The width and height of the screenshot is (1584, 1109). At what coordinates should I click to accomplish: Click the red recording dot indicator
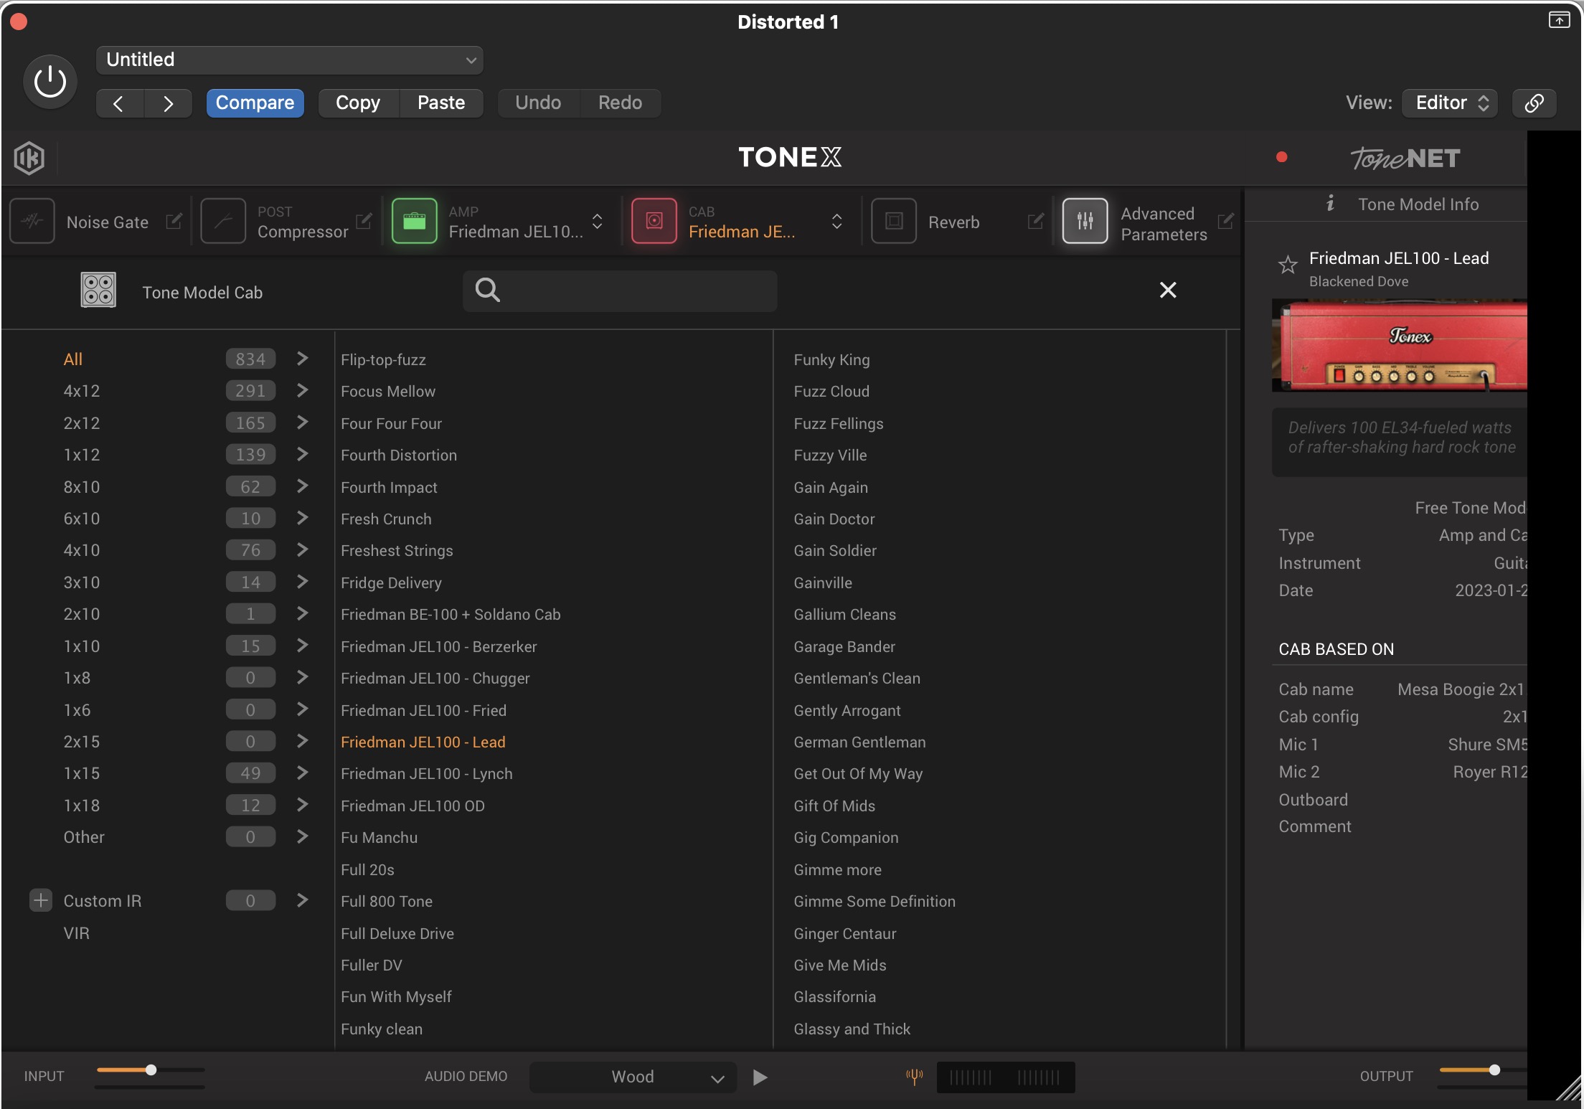click(1282, 157)
